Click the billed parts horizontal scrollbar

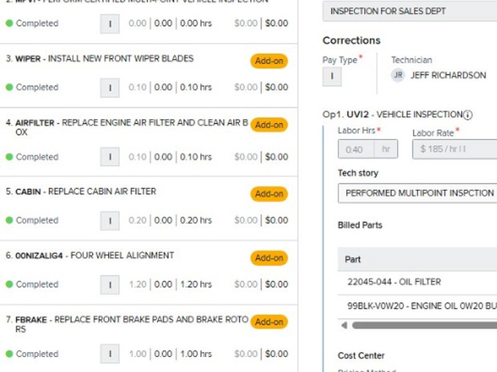pos(422,325)
